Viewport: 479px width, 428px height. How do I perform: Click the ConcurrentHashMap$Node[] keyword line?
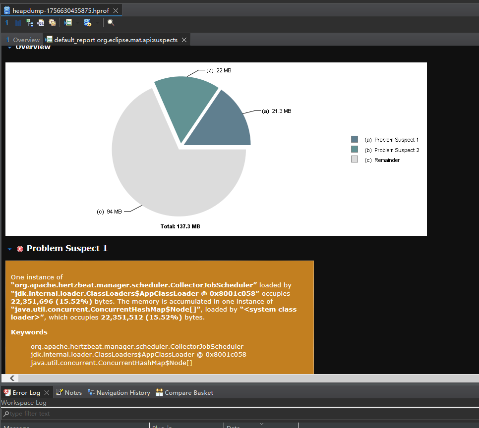click(111, 363)
